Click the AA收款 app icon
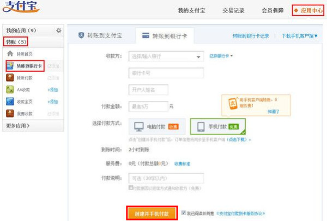The width and height of the screenshot is (327, 221). point(10,90)
